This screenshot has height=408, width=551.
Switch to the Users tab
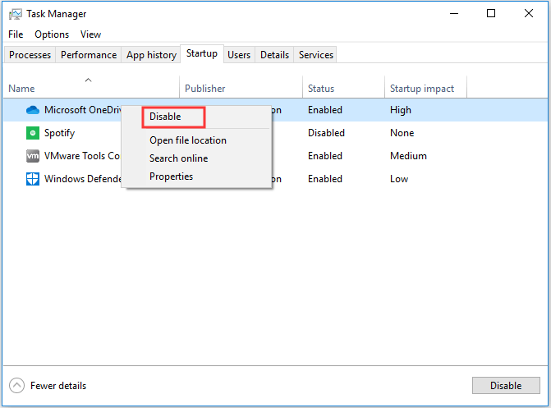coord(239,55)
